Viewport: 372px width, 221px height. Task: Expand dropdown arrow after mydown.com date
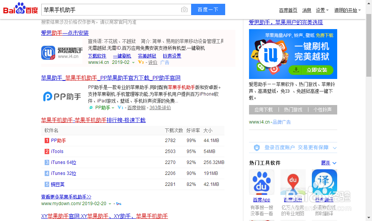(x=110, y=204)
